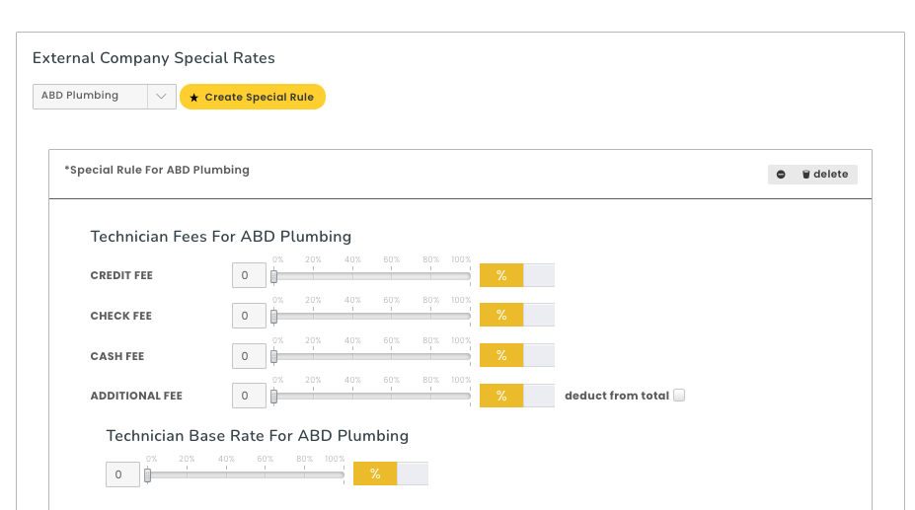Click the Credit Fee slider handle
Screen dimensions: 915x510
pyautogui.click(x=274, y=276)
